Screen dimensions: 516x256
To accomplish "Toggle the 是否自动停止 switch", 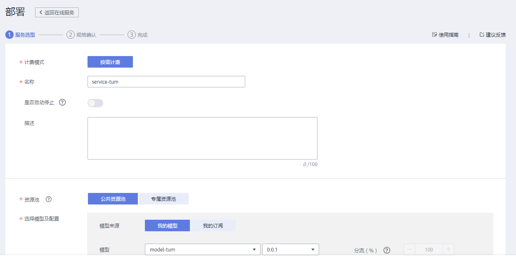I will (x=95, y=103).
